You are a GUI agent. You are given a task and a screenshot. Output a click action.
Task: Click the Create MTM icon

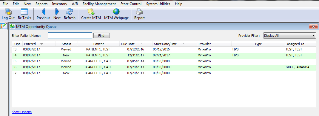point(91,12)
